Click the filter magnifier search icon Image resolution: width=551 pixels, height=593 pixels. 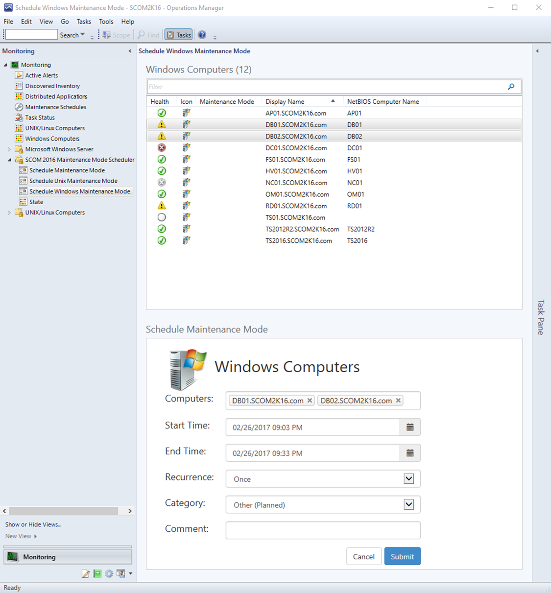(x=511, y=87)
